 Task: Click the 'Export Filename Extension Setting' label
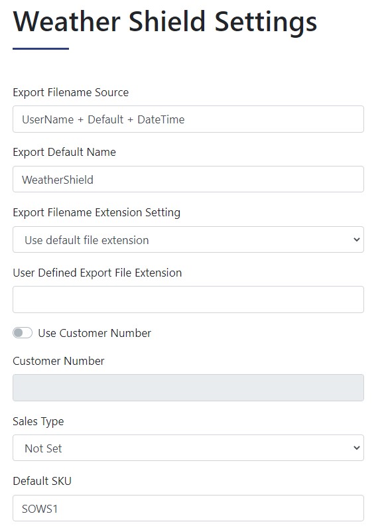click(97, 212)
